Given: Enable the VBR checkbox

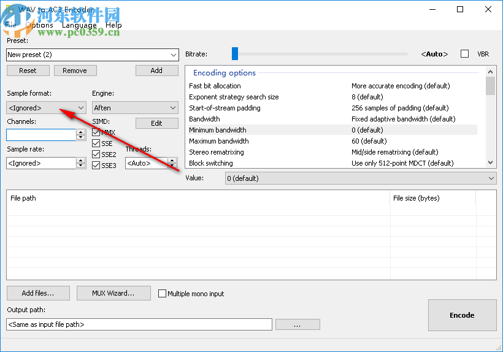Looking at the screenshot, I should click(464, 54).
